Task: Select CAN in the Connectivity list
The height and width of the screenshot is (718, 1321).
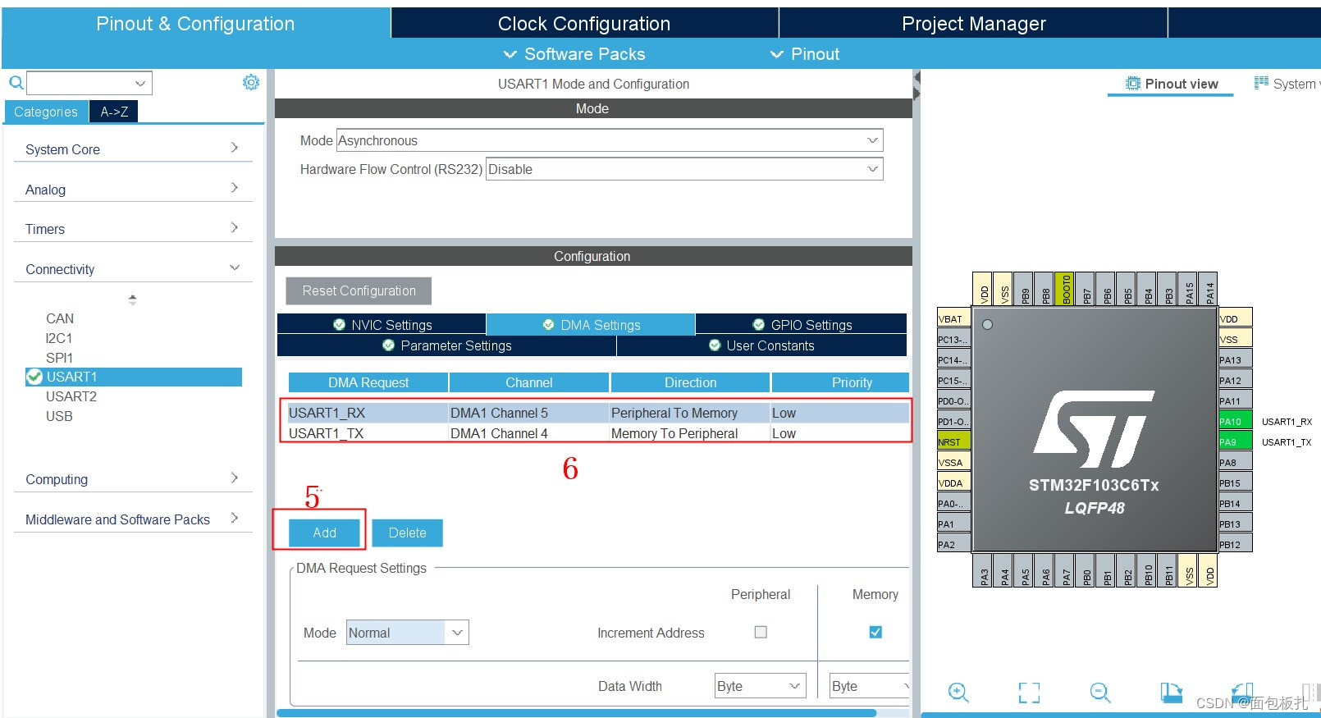Action: click(60, 318)
